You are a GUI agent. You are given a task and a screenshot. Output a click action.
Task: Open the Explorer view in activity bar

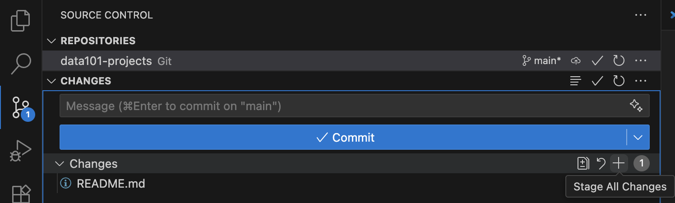(21, 21)
